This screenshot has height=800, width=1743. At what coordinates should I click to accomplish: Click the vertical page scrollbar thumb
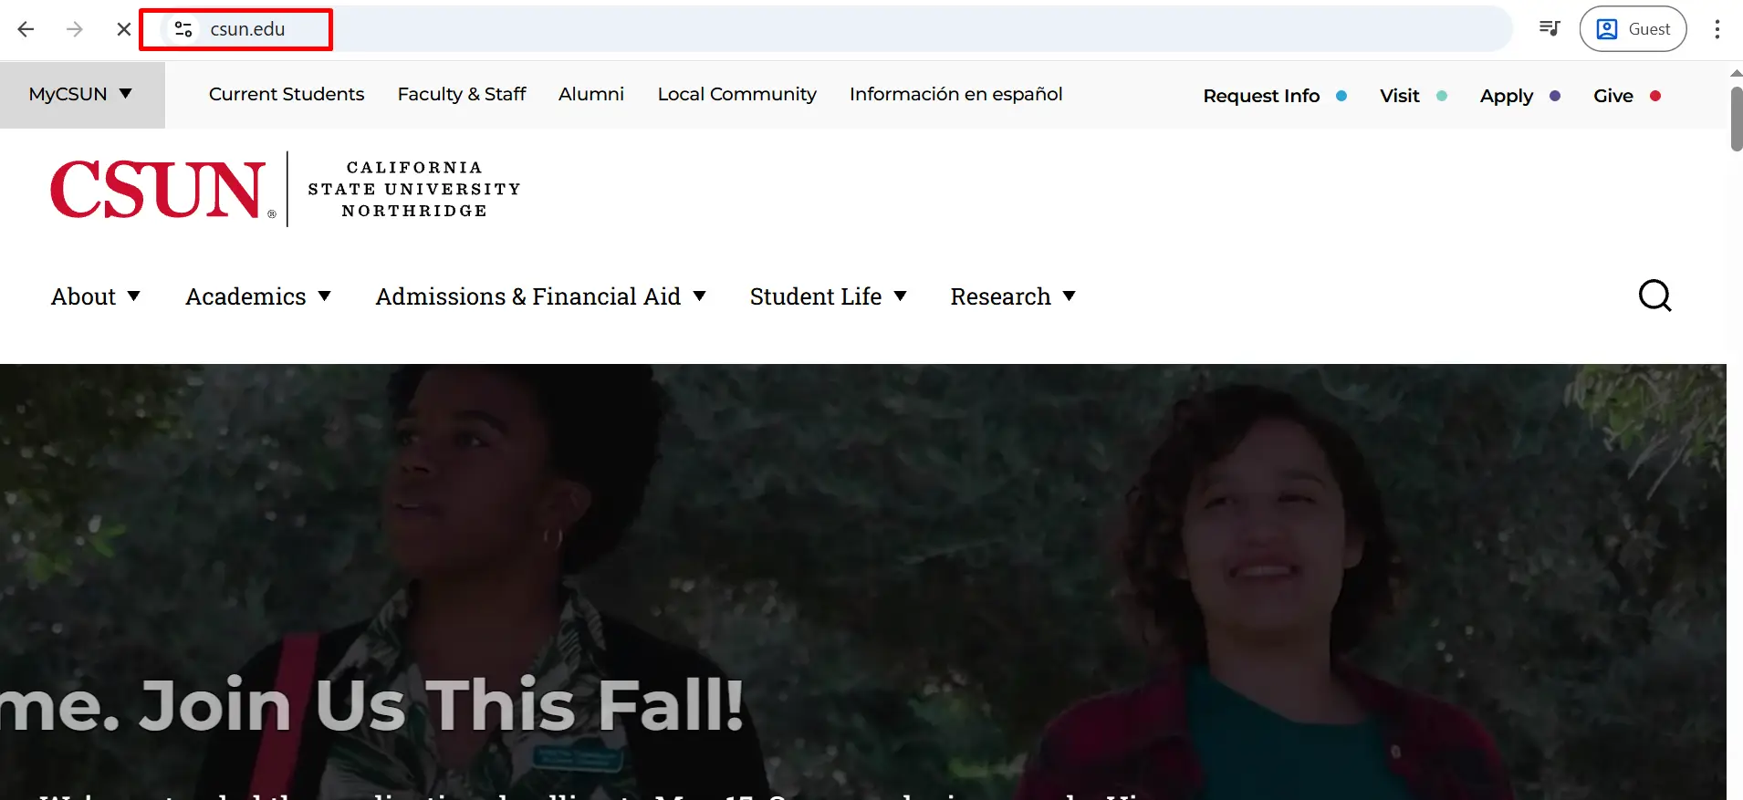point(1736,119)
